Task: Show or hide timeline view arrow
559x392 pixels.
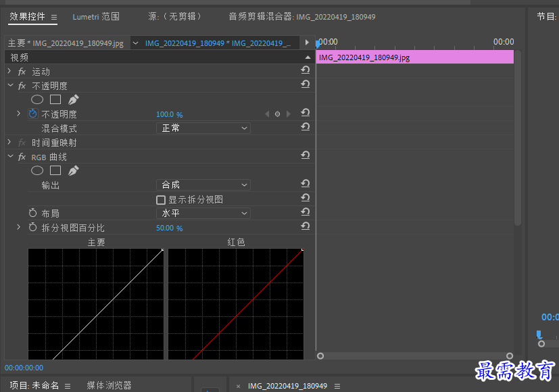Action: 307,43
